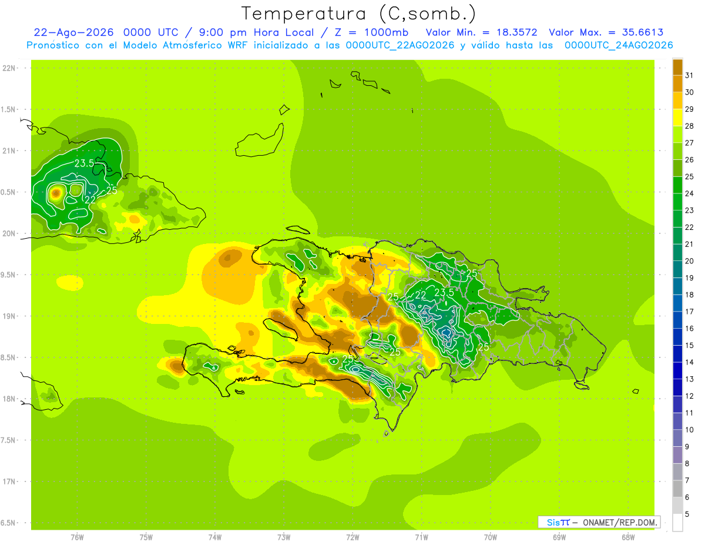Viewport: 705px width, 545px height.
Task: Click the '22' contour label over Dominican Republic
Action: point(421,295)
